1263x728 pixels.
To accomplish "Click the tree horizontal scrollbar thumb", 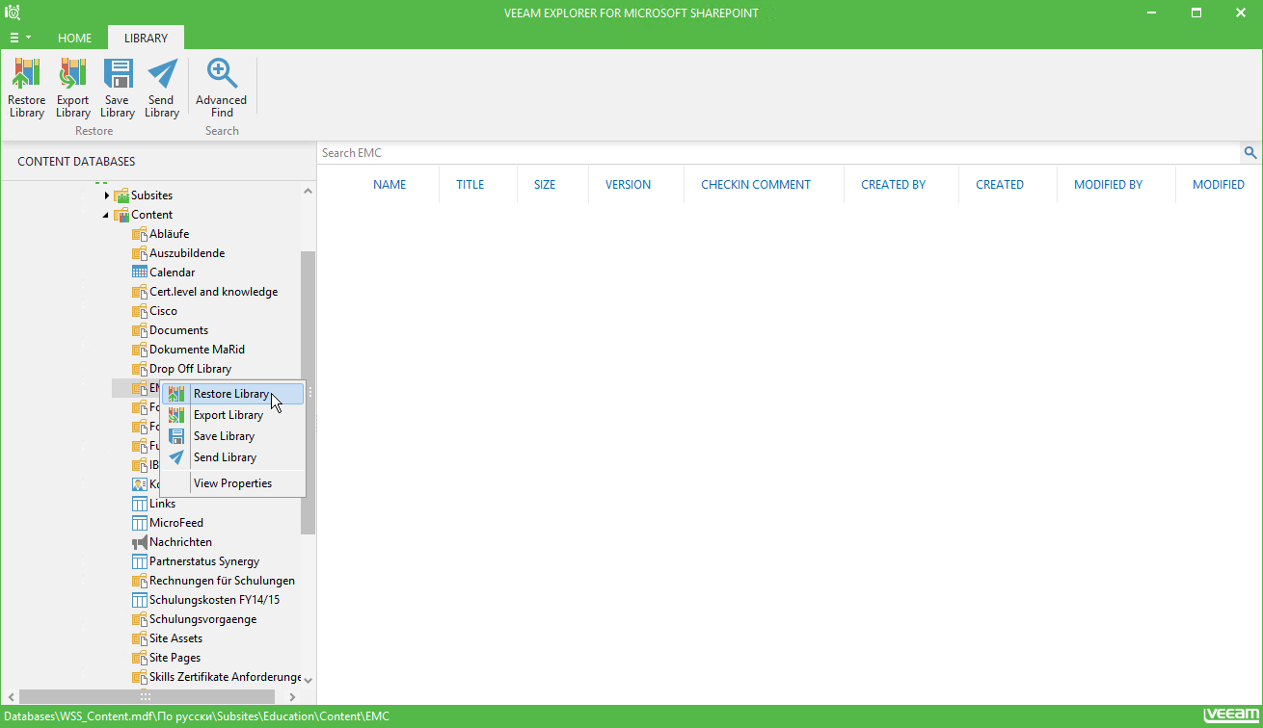I will coord(147,696).
